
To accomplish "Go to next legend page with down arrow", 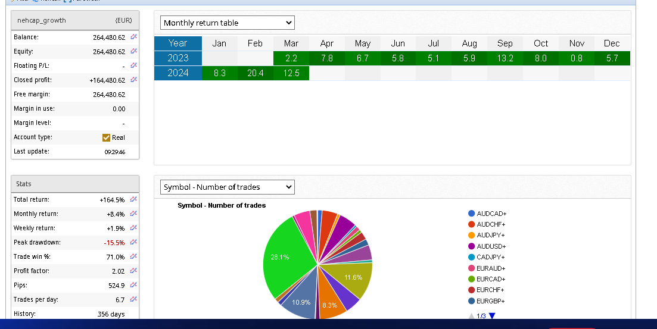I will tap(492, 316).
